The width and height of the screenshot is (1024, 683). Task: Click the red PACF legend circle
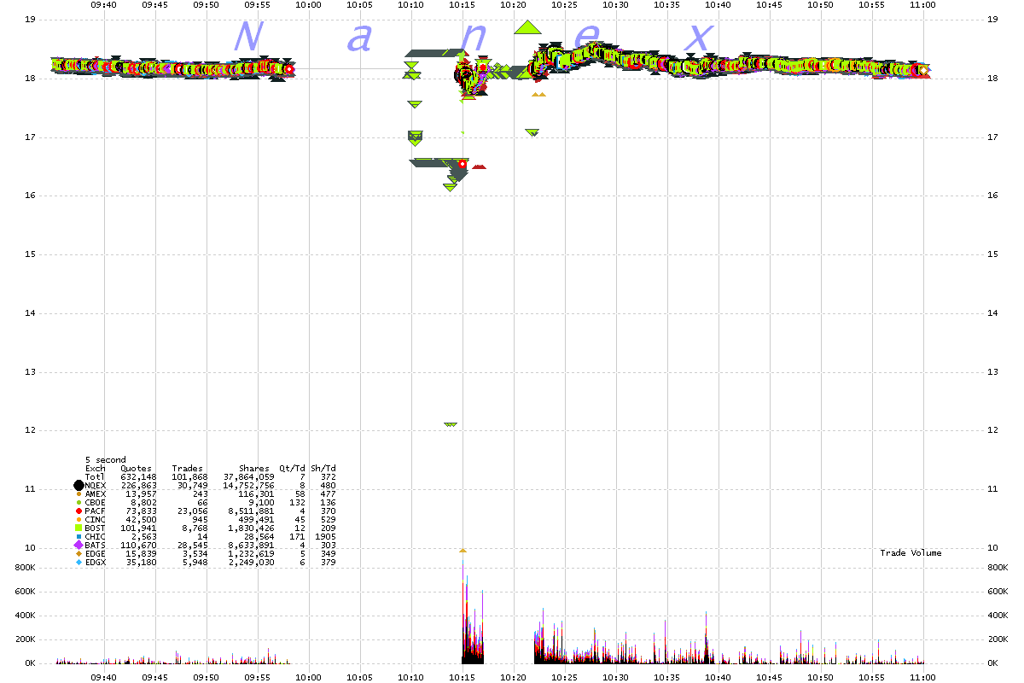79,511
